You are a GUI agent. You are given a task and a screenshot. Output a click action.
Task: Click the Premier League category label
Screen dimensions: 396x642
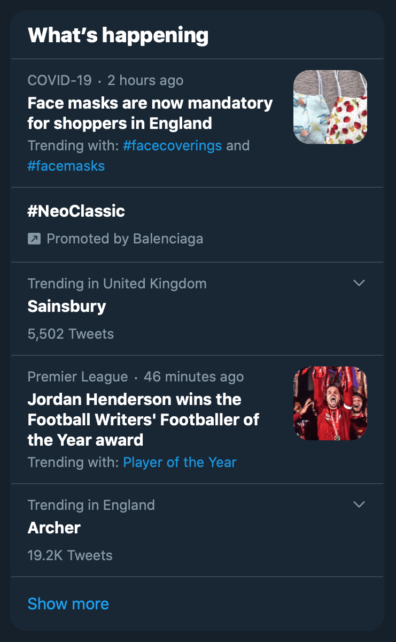click(x=78, y=377)
